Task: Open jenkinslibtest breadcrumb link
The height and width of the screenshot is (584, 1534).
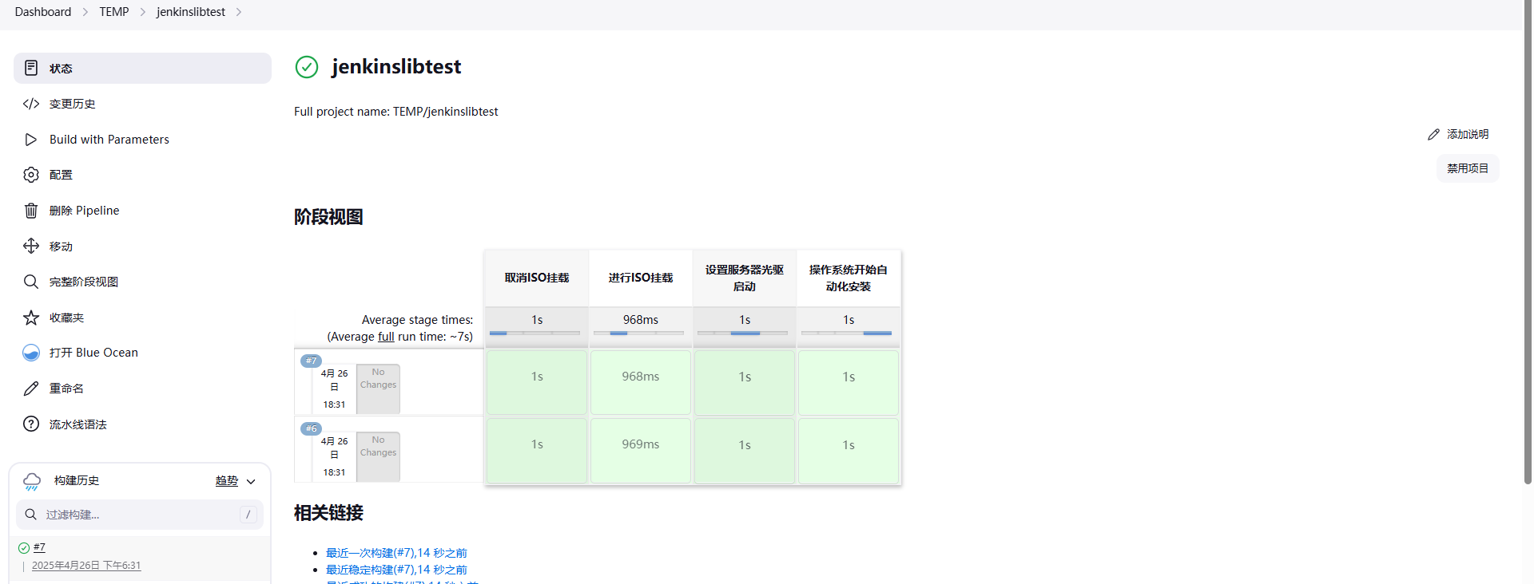Action: point(191,12)
